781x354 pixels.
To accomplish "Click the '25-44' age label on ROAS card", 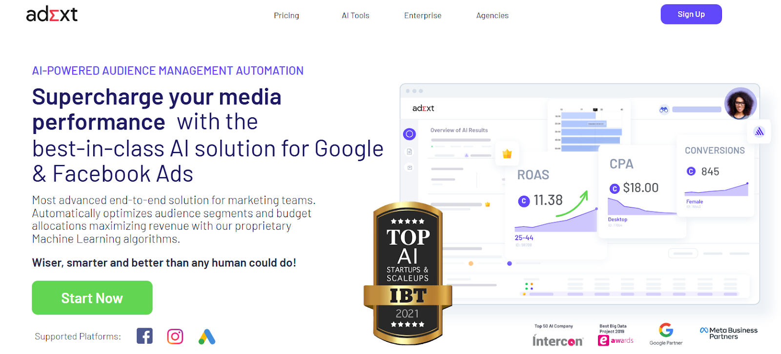I will [524, 238].
